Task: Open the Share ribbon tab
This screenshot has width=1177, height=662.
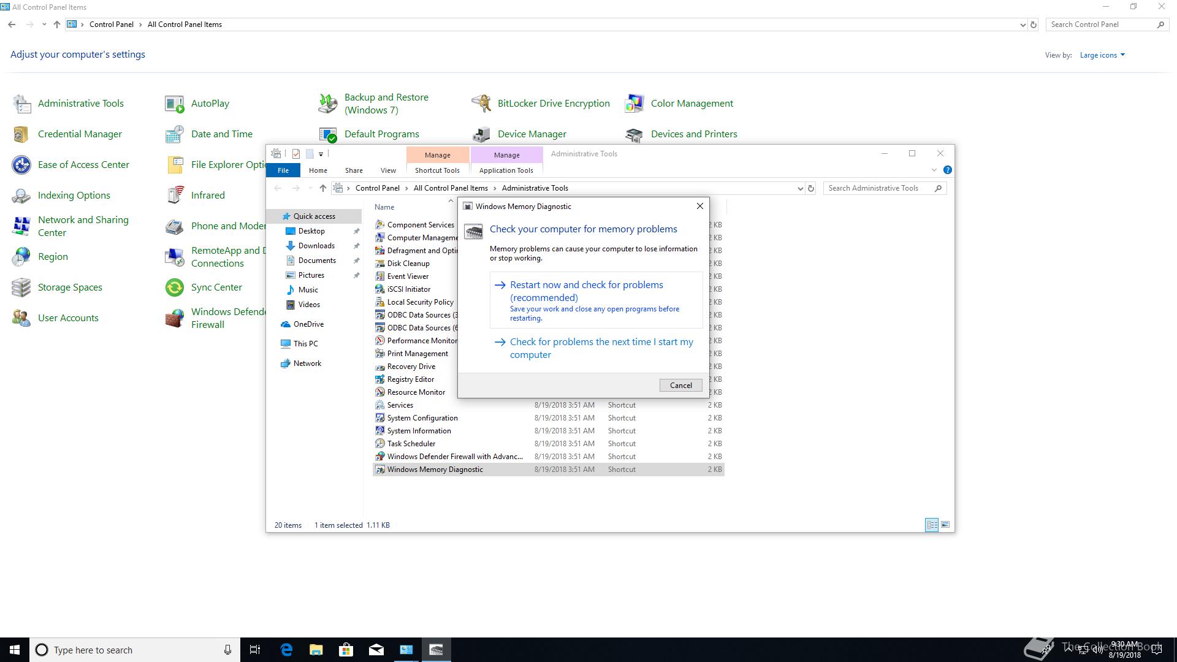Action: pyautogui.click(x=354, y=170)
